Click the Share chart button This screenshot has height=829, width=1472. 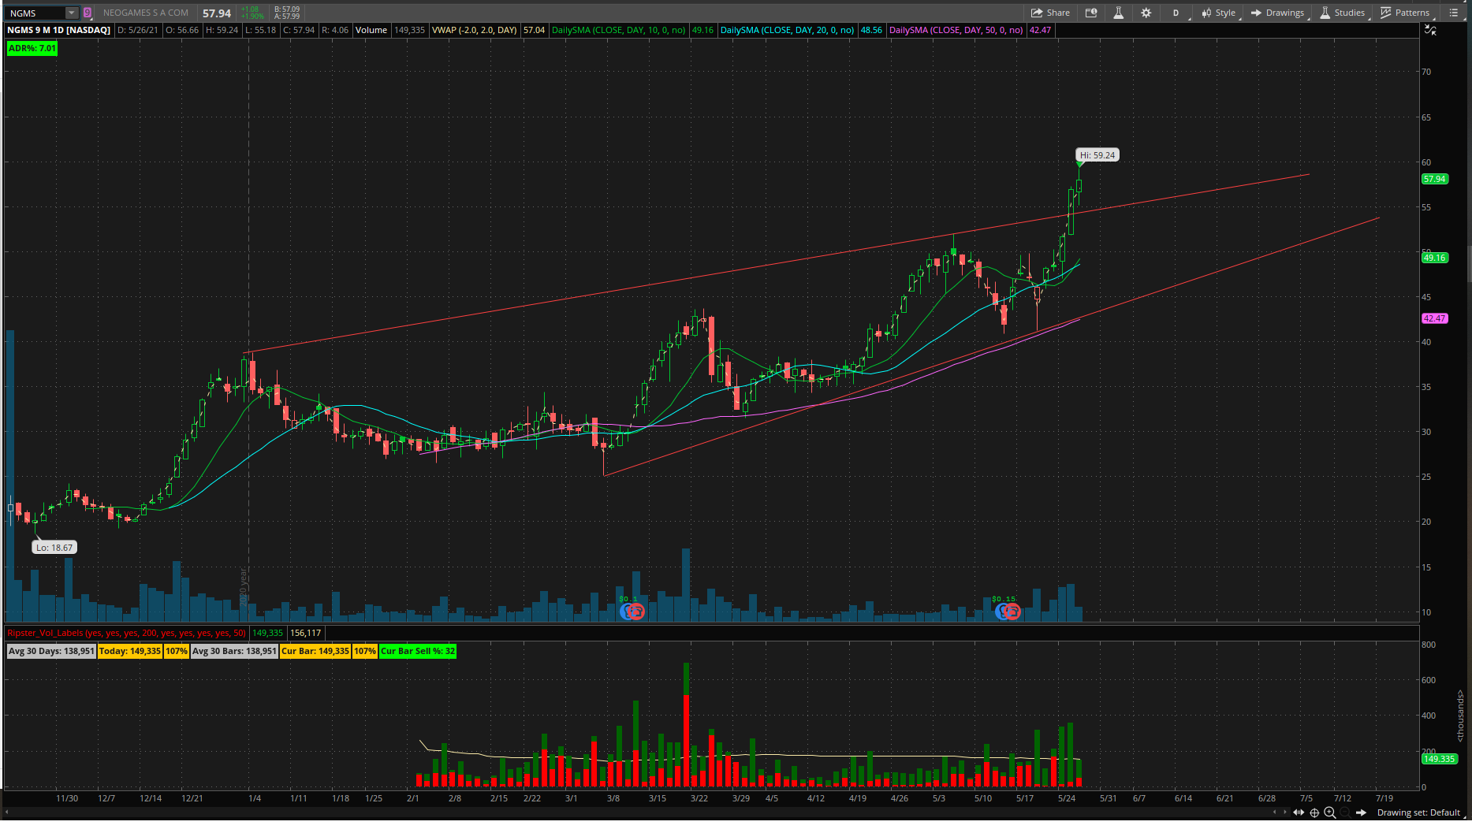1050,13
